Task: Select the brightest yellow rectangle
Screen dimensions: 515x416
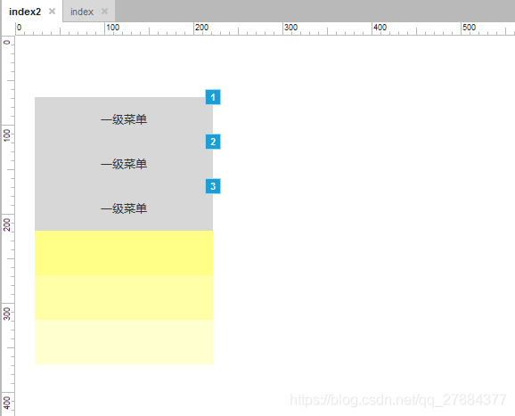Action: 124,253
